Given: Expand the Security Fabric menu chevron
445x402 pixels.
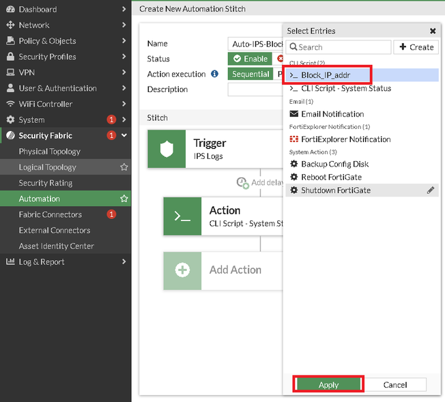Looking at the screenshot, I should point(124,136).
